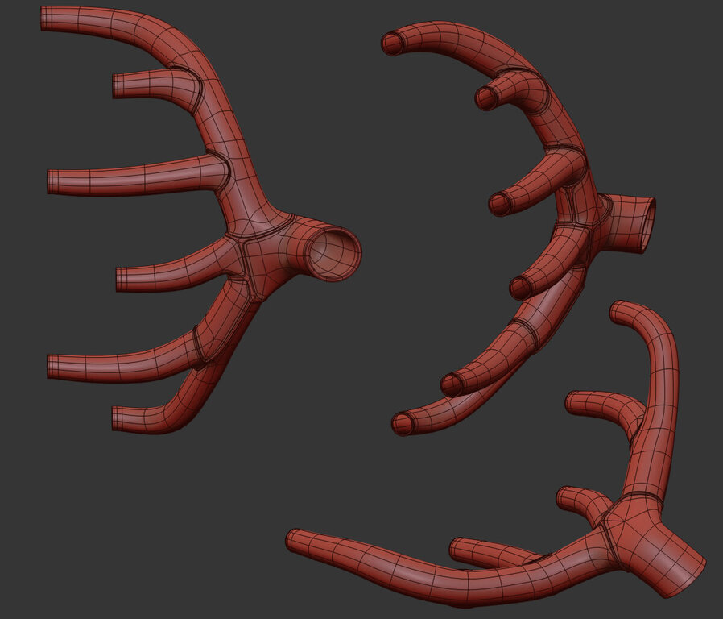Pick the fifth long tine end on left antler
This screenshot has width=723, height=619.
tap(52, 366)
